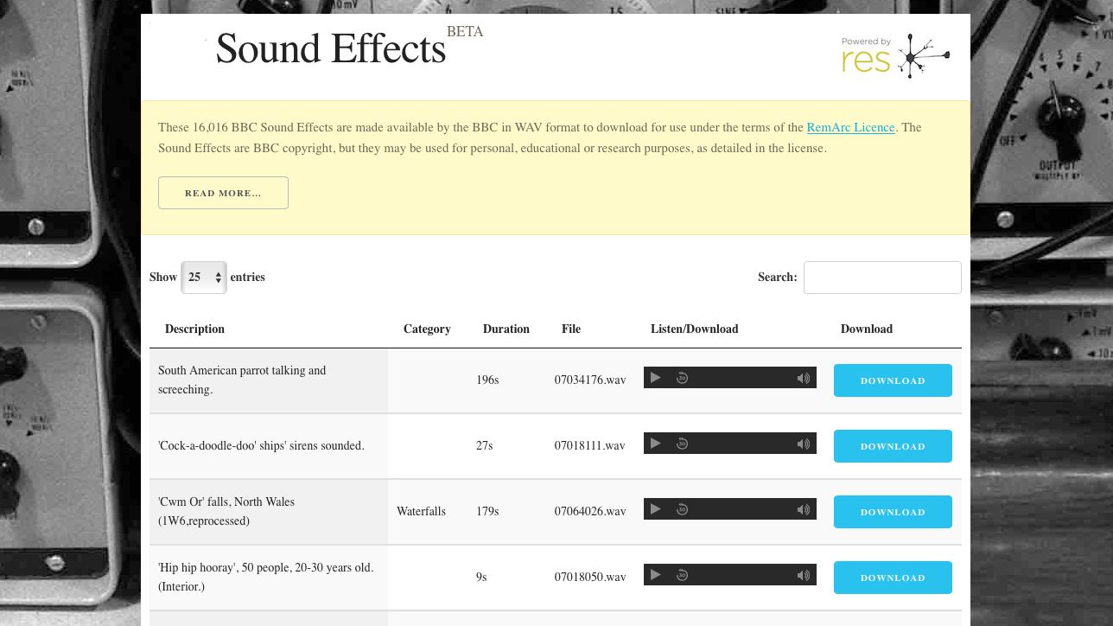Rewind the parrot audio 30 seconds
Screen dimensions: 1113x626
682,377
